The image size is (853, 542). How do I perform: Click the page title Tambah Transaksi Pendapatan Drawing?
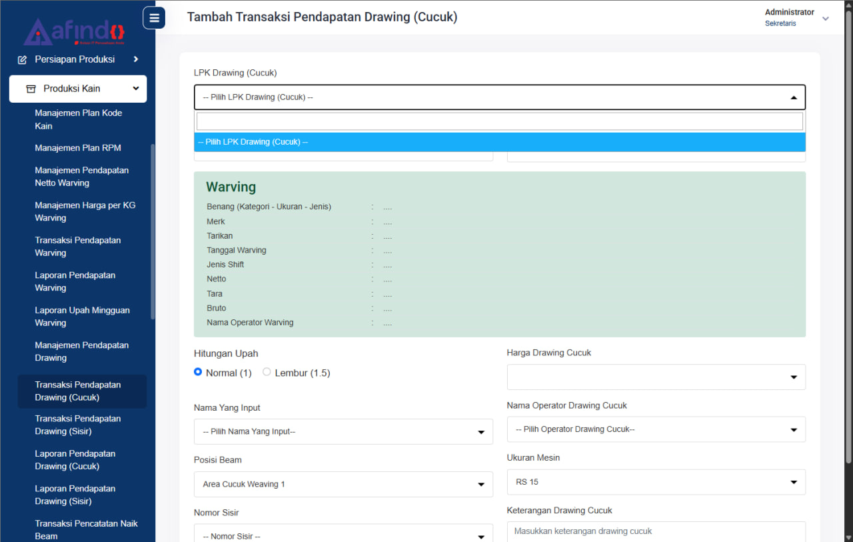point(322,17)
